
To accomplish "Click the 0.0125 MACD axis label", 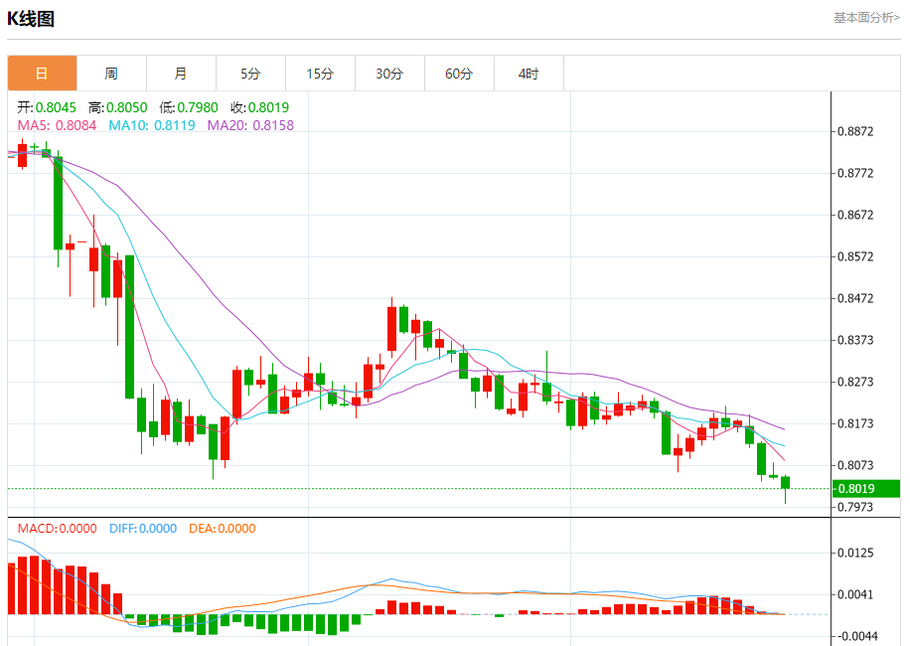I will [x=855, y=553].
